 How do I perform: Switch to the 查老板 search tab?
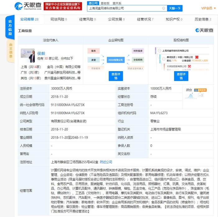point(105,3)
